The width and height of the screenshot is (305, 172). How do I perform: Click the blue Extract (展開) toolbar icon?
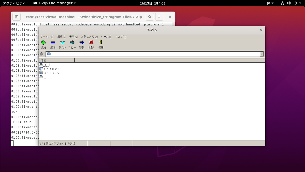click(x=53, y=42)
